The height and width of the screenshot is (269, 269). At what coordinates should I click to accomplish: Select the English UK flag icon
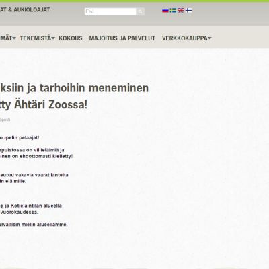click(x=181, y=11)
